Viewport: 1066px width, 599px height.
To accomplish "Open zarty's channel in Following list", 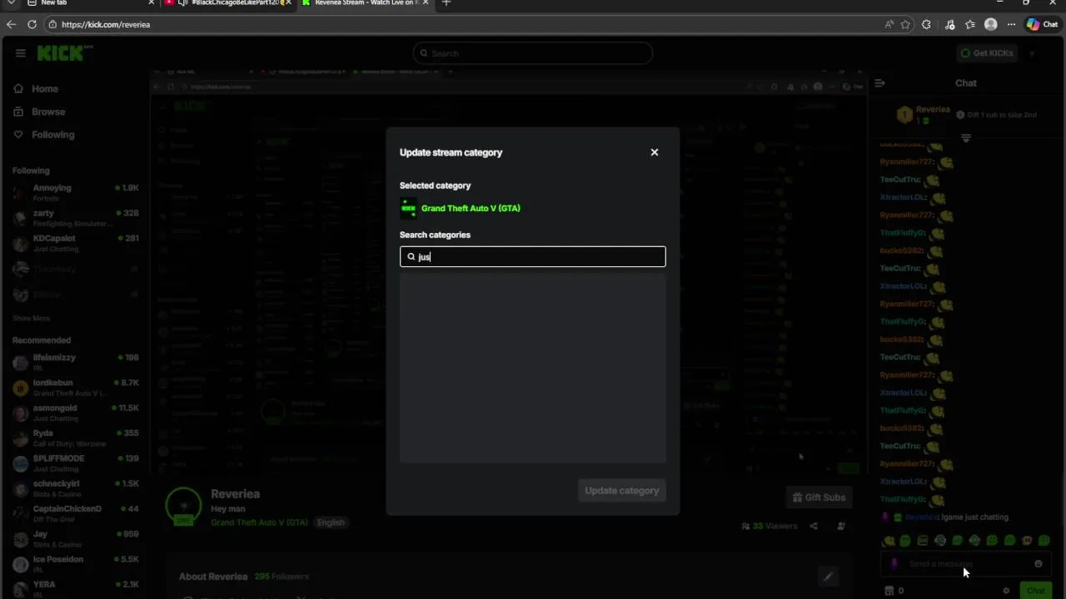I will pos(75,218).
